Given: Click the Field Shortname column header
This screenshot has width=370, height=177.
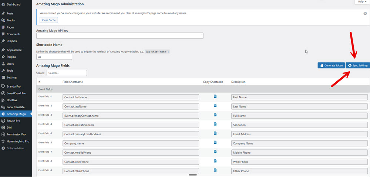Looking at the screenshot, I should tap(73, 82).
